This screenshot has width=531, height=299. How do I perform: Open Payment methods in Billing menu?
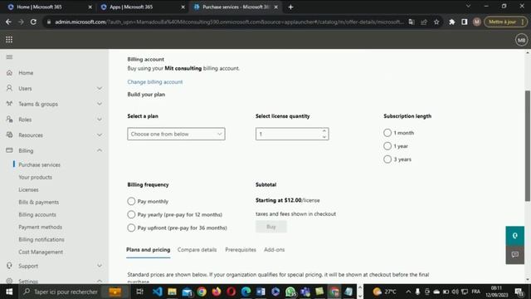coord(41,227)
